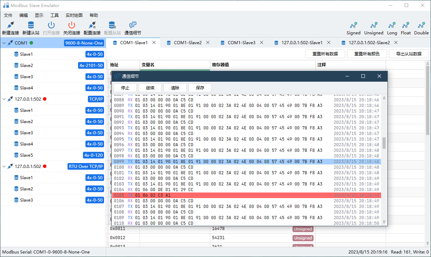431x257 pixels.
Task: Select the Signed data type icon
Action: (x=353, y=25)
